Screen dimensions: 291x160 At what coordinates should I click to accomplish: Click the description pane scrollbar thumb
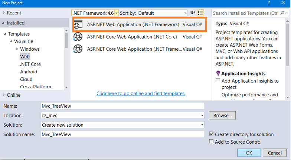(287, 44)
